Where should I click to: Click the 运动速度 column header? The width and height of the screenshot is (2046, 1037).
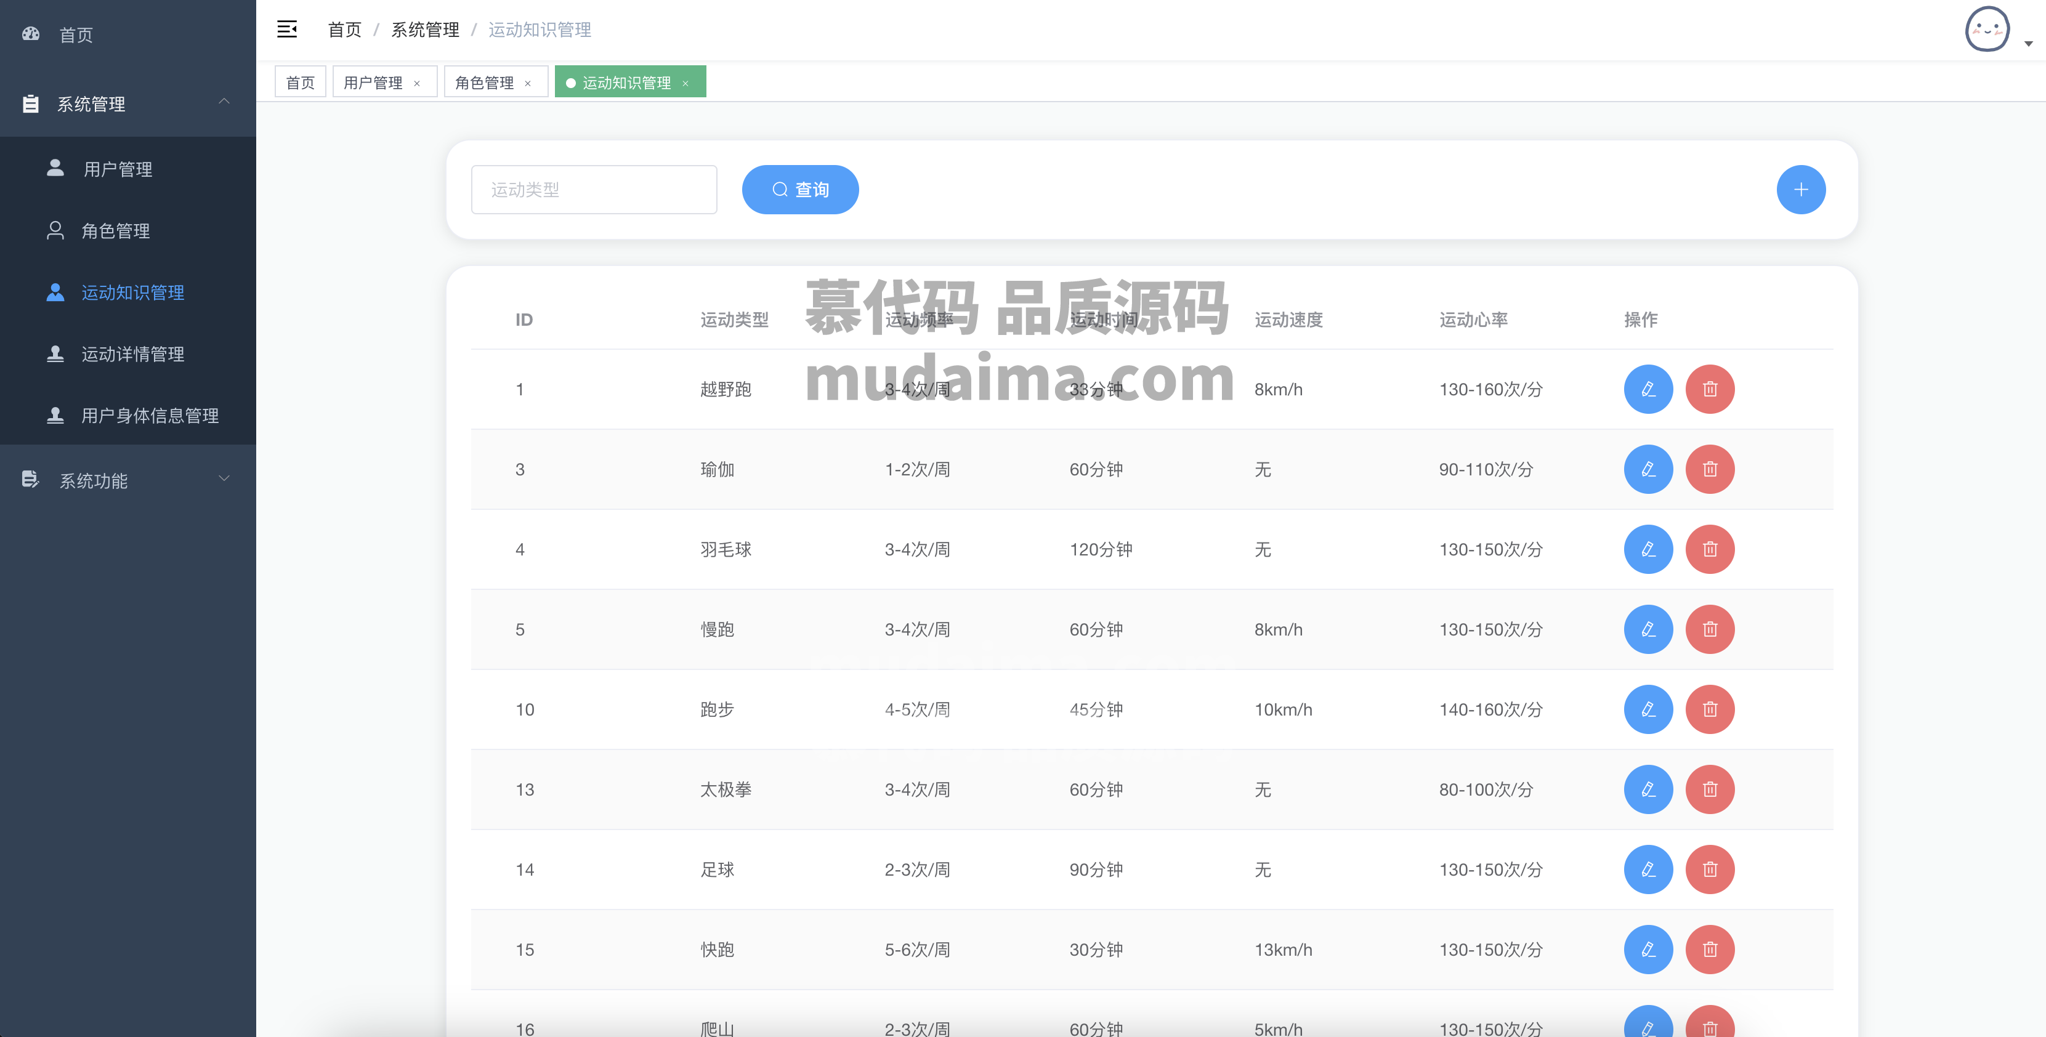[x=1288, y=319]
